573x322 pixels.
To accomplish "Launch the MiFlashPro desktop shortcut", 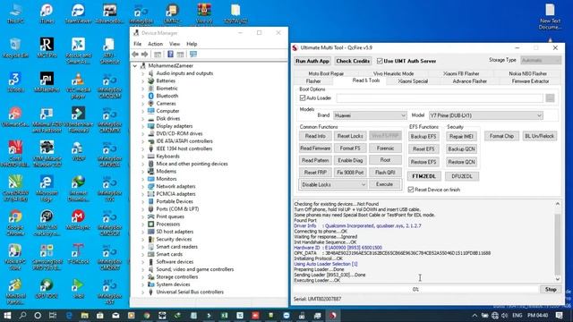I will tap(47, 82).
